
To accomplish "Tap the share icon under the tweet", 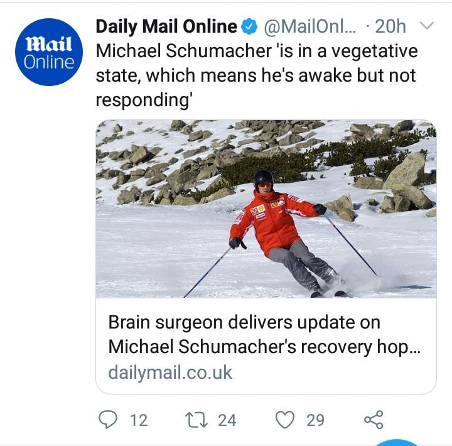I will [x=374, y=419].
